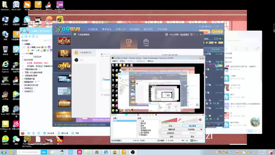Click the 停止串流 button in OBS
The width and height of the screenshot is (275, 155).
(192, 126)
